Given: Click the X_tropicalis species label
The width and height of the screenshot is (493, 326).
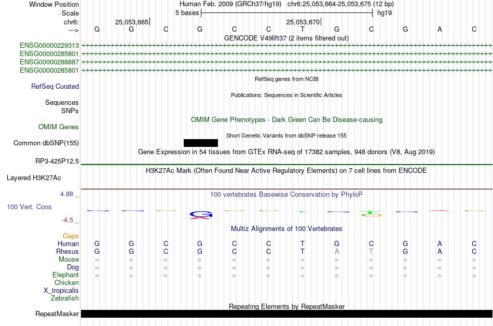Looking at the screenshot, I should (61, 291).
